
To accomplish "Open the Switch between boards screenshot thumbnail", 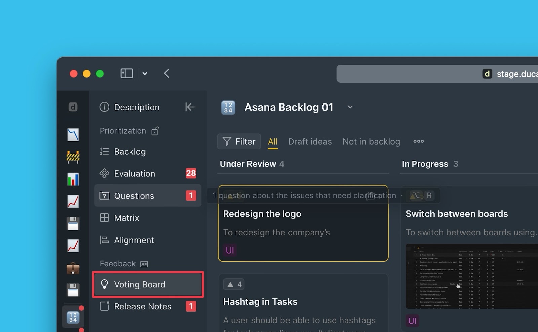I will [x=471, y=276].
